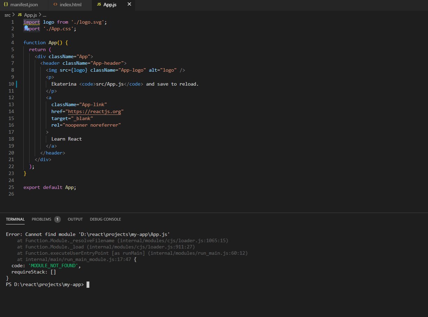Expand the chevron after src breadcrumb

coord(14,15)
